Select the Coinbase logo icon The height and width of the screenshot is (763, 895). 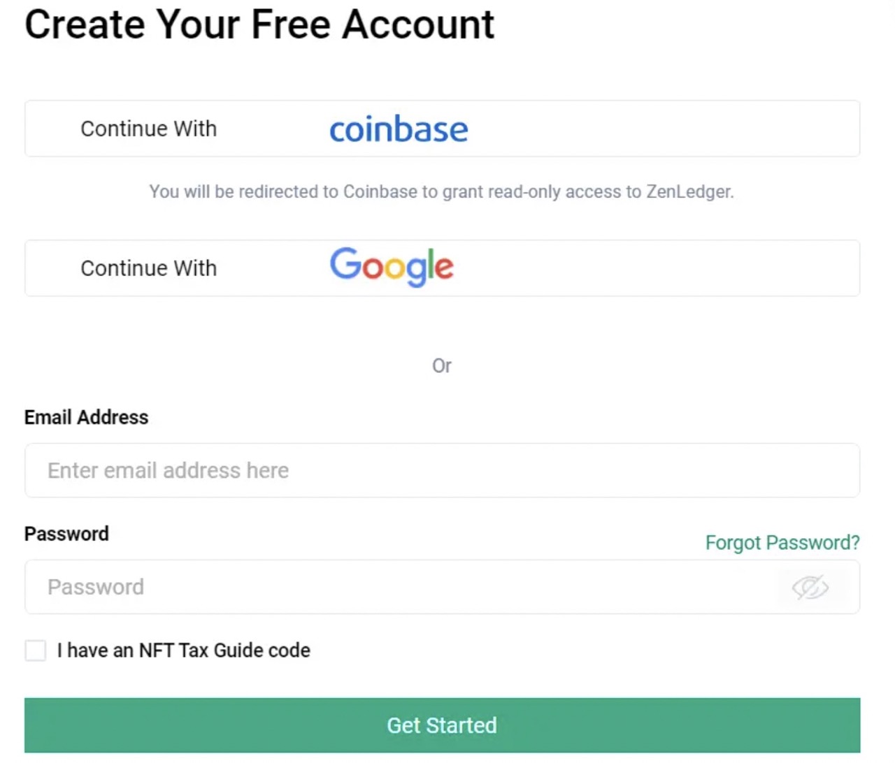pos(399,129)
